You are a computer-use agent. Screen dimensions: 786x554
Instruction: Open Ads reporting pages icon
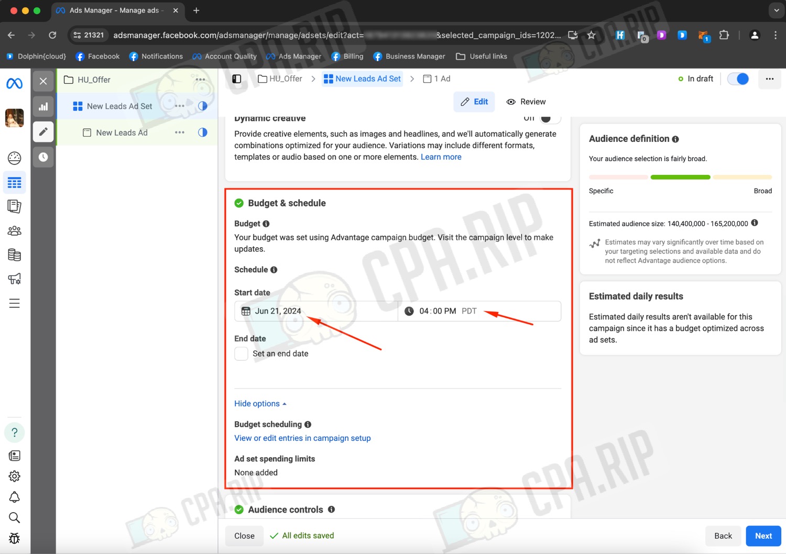(14, 206)
